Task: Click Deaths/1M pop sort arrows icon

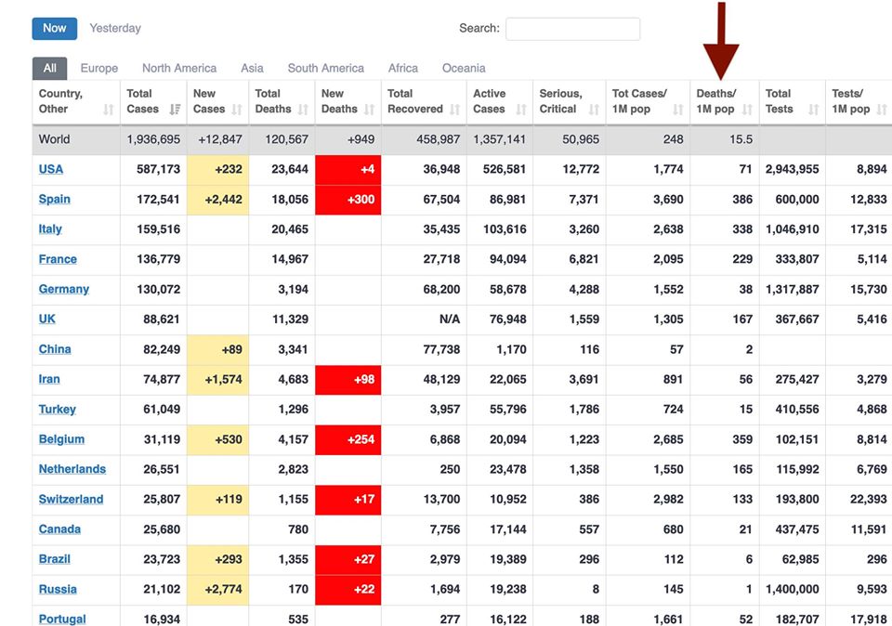Action: point(747,110)
